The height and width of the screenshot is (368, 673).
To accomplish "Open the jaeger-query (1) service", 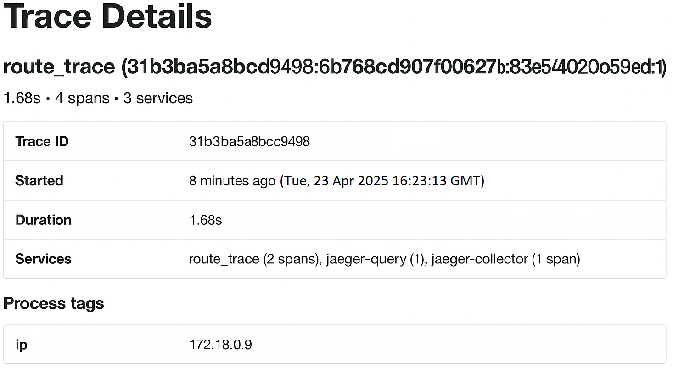I will (375, 259).
